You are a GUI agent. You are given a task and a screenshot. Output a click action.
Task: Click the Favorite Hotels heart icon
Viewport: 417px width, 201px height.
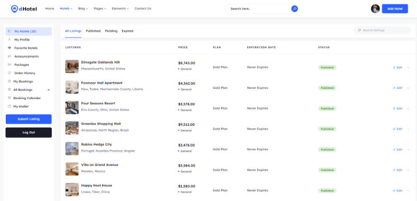(x=9, y=48)
